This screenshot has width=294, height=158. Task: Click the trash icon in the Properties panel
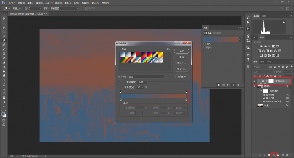click(239, 85)
